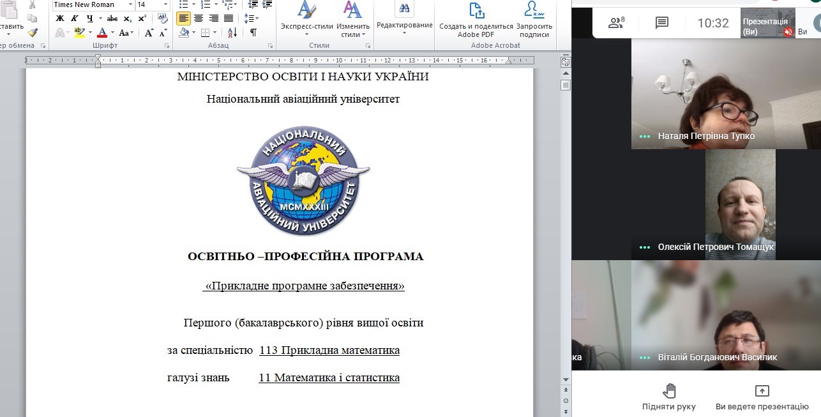
Task: Click the sort А-Я icon
Action: tap(232, 33)
